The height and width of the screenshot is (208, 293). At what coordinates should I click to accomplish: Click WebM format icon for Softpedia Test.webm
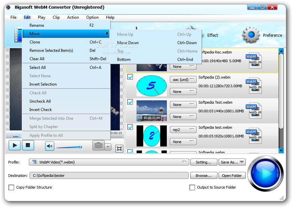254,111
